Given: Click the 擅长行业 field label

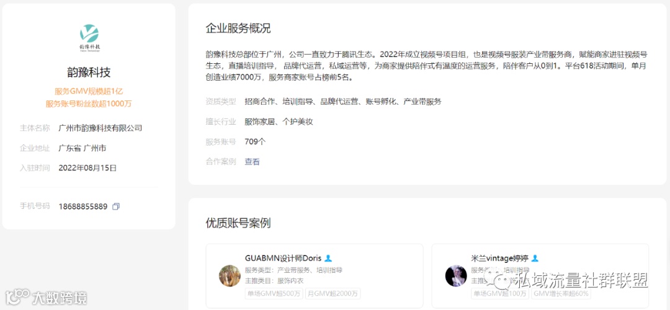Looking at the screenshot, I should (221, 122).
